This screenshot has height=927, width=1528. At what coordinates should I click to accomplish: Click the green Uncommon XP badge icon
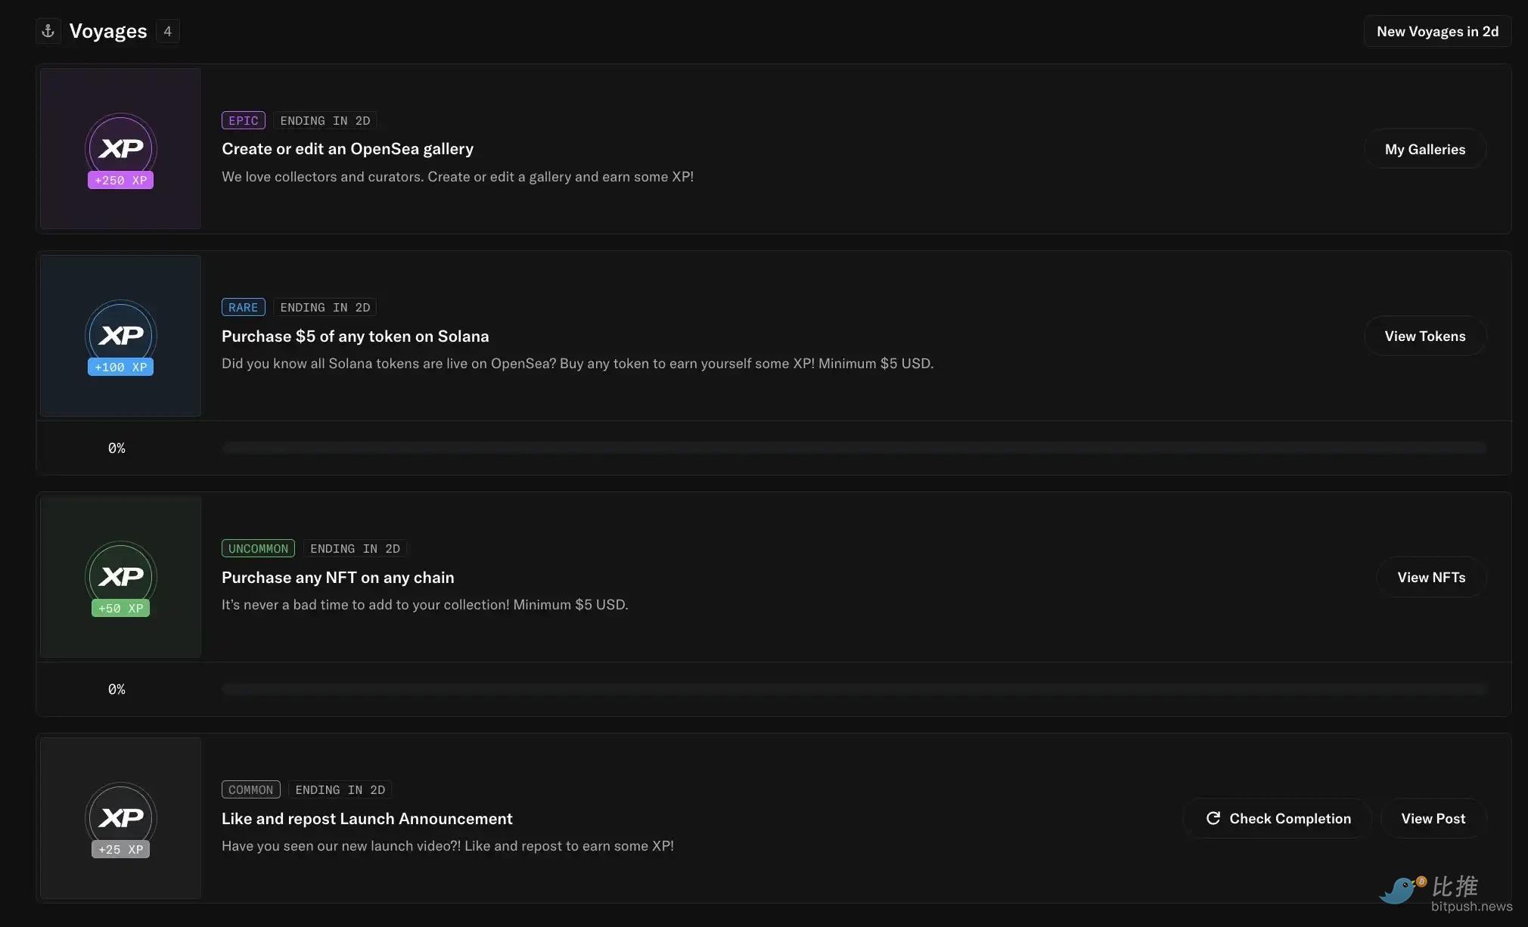(x=121, y=577)
